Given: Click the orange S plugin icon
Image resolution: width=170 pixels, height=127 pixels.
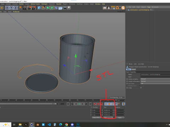Looking at the screenshot, I should pos(123,8).
